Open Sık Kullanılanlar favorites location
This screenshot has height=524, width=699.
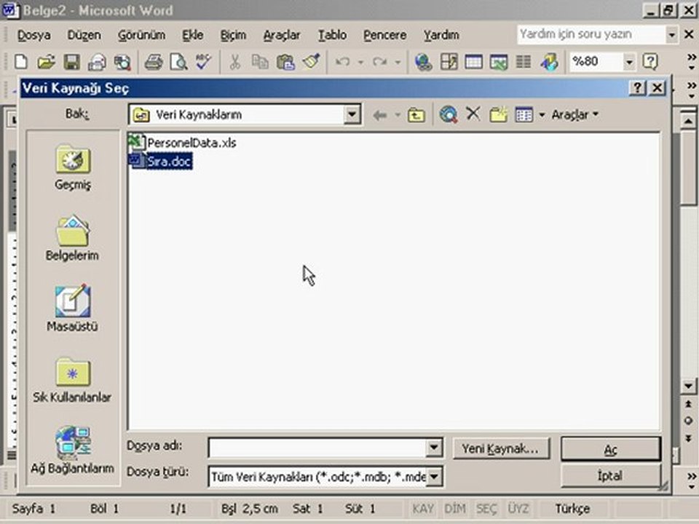pos(72,380)
